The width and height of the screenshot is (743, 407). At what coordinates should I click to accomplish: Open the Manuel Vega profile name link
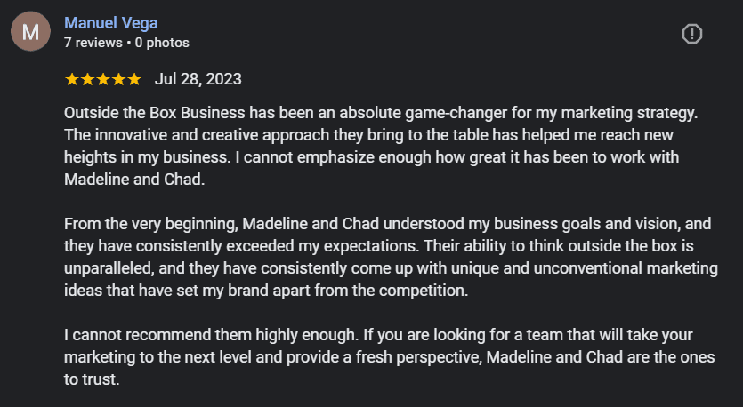[x=111, y=23]
